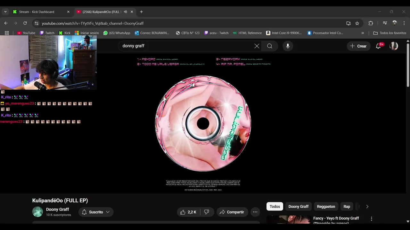Open the Twitch bookmark
This screenshot has width=410, height=230.
(47, 33)
